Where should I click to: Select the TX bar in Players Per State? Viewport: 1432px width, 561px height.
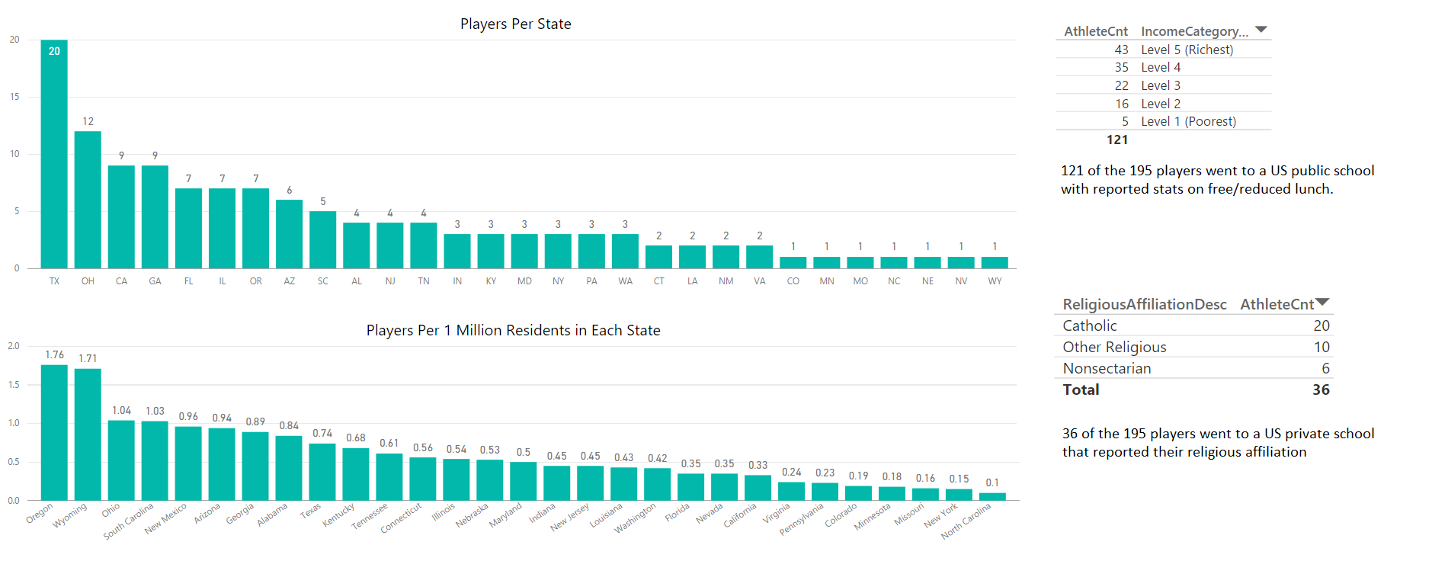pyautogui.click(x=54, y=154)
